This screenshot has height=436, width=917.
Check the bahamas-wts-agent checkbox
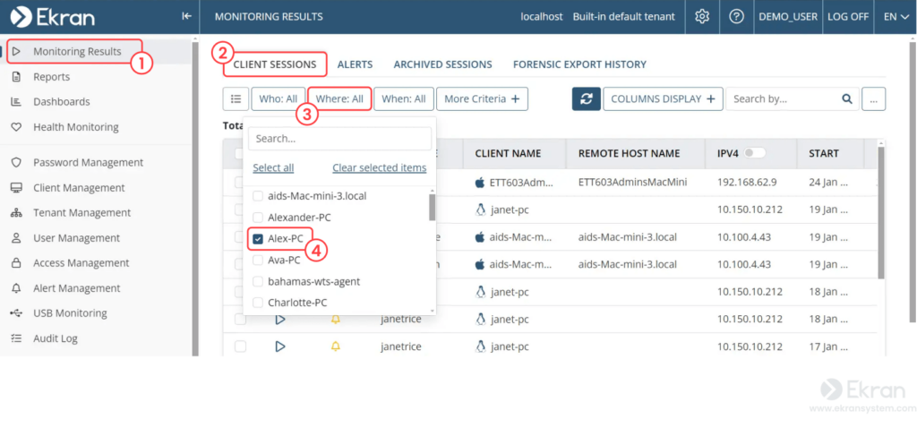[257, 282]
